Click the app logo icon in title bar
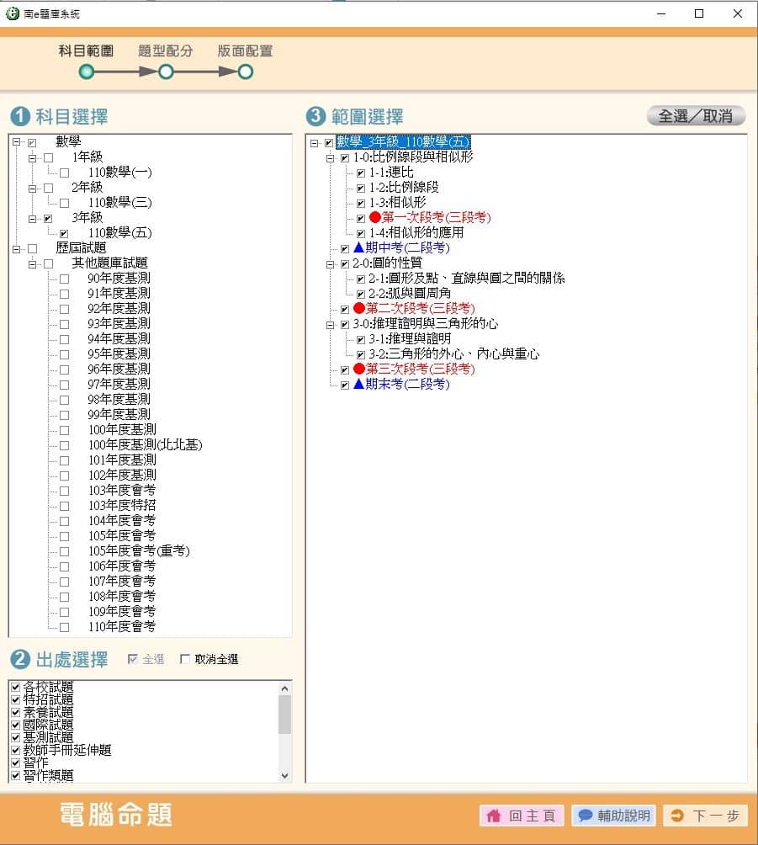Screen dimensions: 758x845 [12, 13]
